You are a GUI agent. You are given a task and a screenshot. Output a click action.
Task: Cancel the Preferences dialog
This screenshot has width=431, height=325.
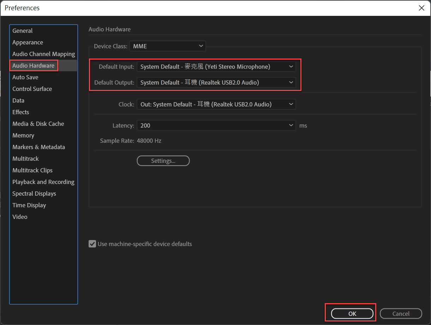pos(401,314)
